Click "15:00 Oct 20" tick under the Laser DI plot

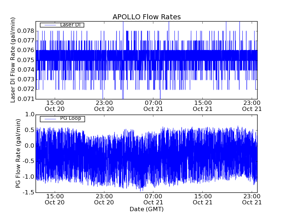point(55,106)
